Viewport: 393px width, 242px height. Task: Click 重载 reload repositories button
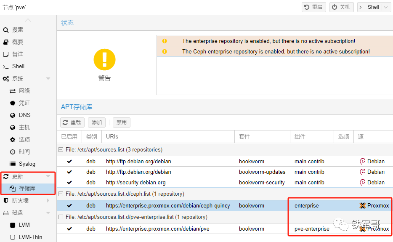(72, 122)
